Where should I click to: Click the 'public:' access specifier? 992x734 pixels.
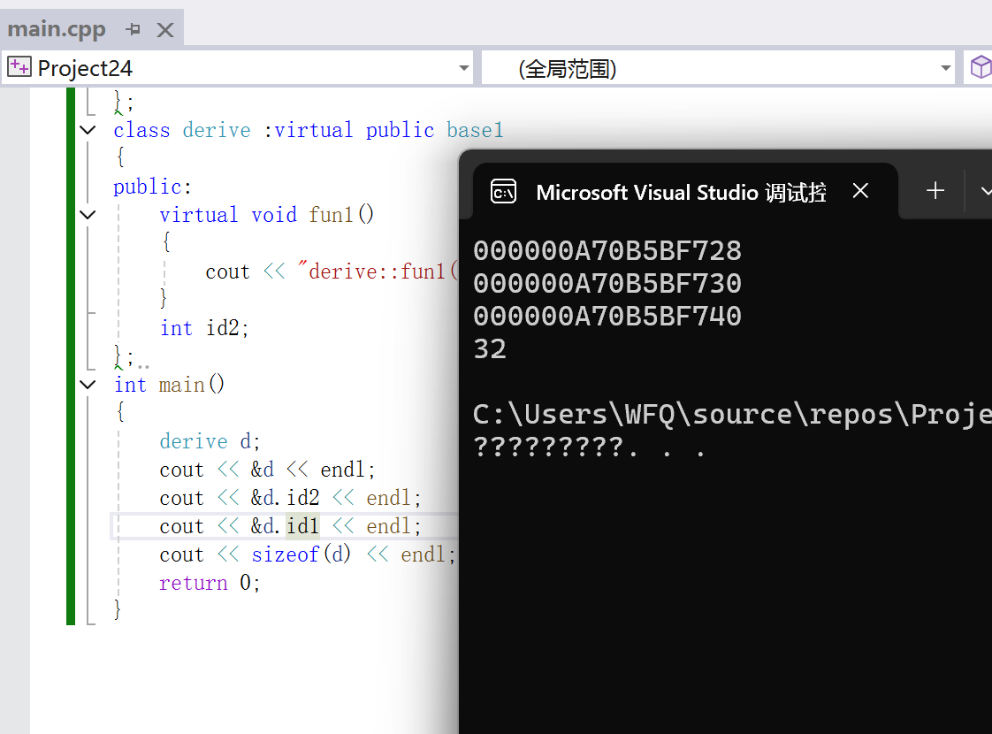click(152, 187)
